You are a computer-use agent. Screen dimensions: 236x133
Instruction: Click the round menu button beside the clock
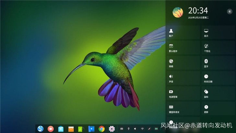coord(230,11)
